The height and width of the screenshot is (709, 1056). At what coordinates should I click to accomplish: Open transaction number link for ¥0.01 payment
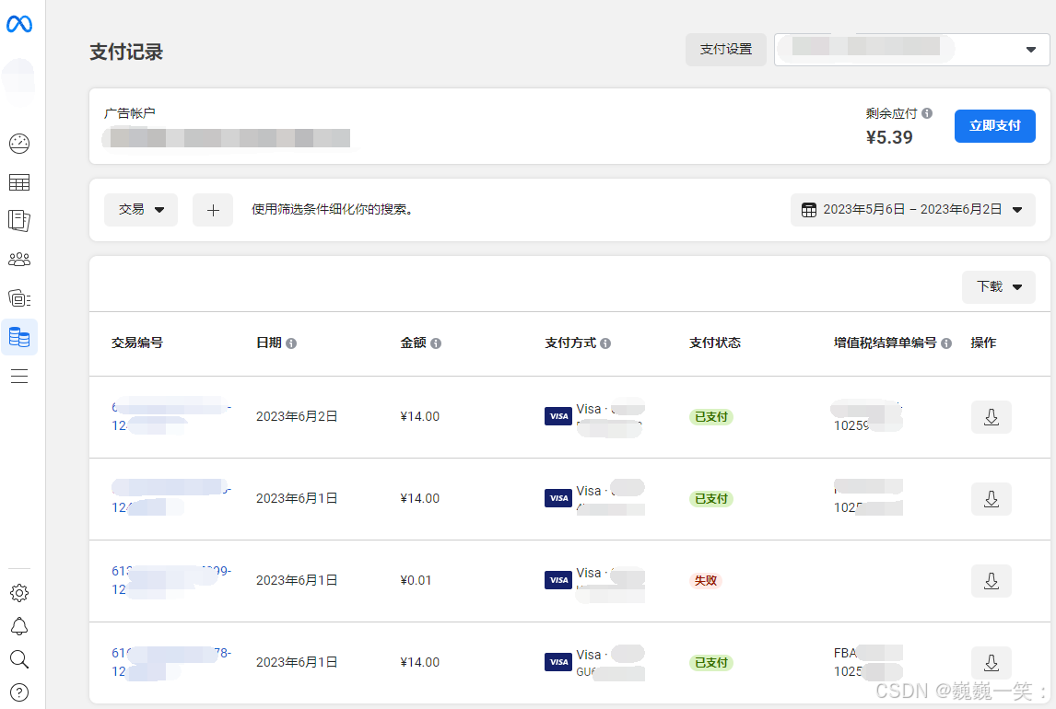pyautogui.click(x=171, y=580)
